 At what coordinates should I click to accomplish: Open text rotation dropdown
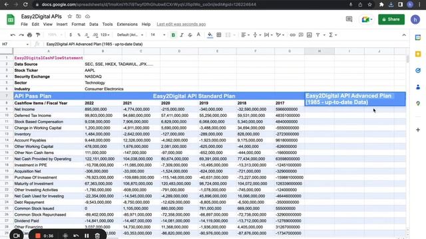tap(280, 35)
